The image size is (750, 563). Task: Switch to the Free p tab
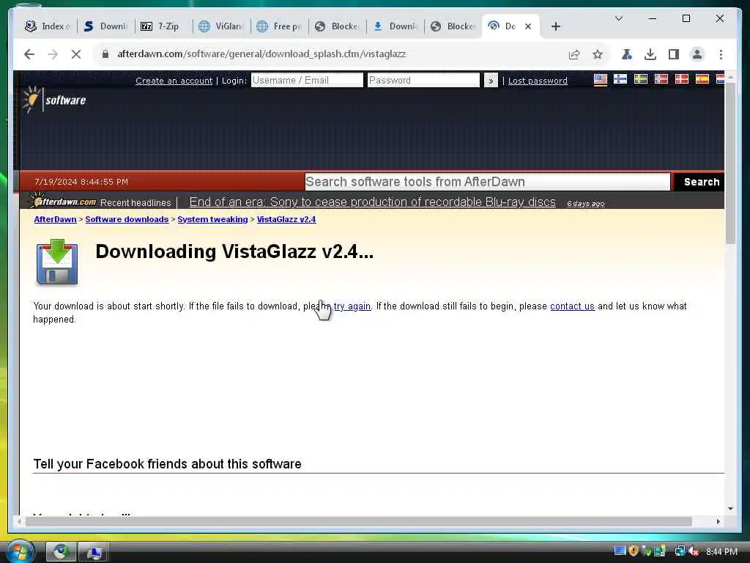280,26
